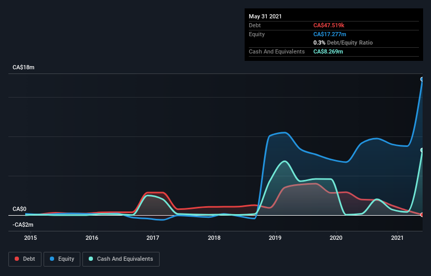Click the CA$47.519k debt value
The width and height of the screenshot is (431, 276).
click(x=329, y=25)
